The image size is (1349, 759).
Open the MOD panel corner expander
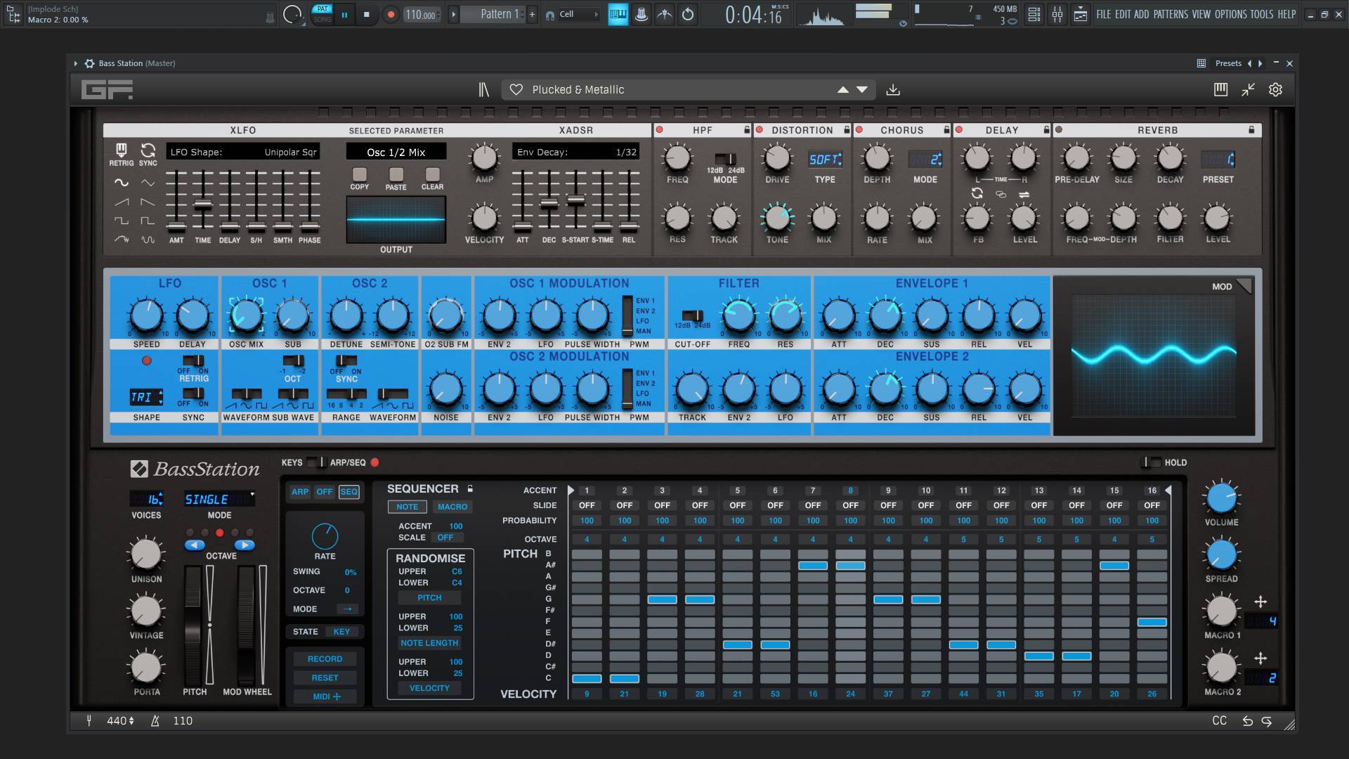pyautogui.click(x=1244, y=285)
